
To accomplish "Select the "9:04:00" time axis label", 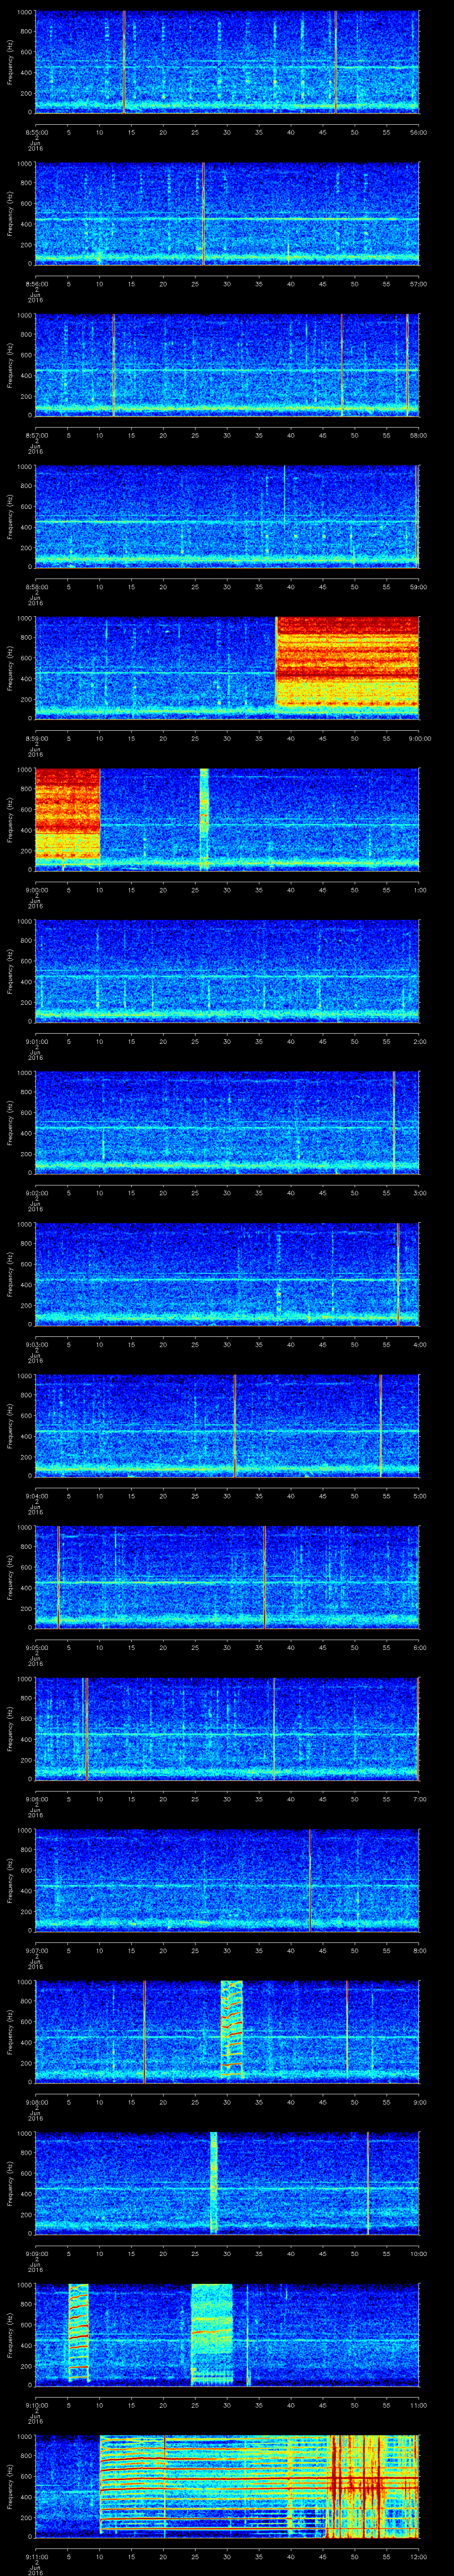I will click(36, 1496).
